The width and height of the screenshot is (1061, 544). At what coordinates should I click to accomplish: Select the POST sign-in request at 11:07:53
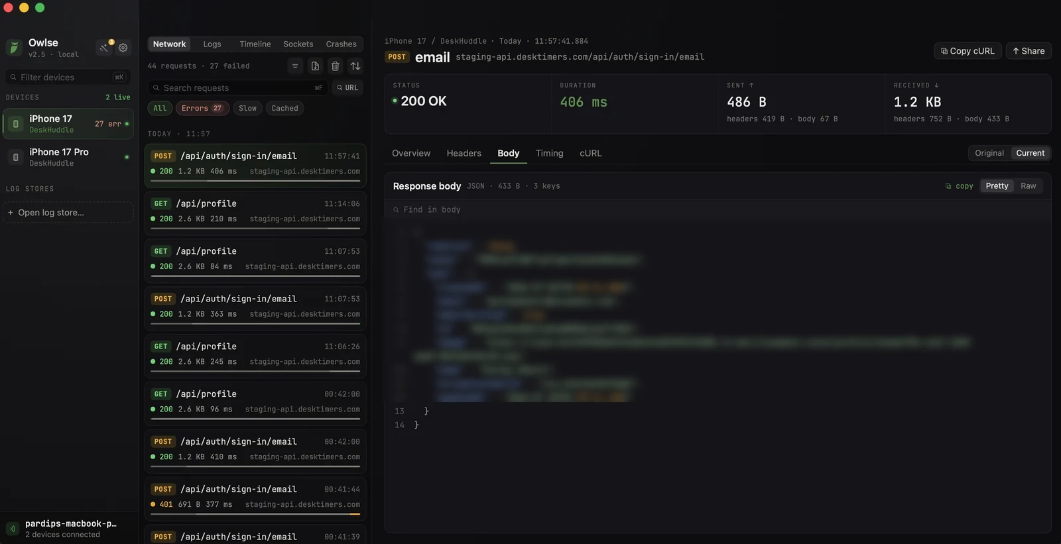click(255, 308)
